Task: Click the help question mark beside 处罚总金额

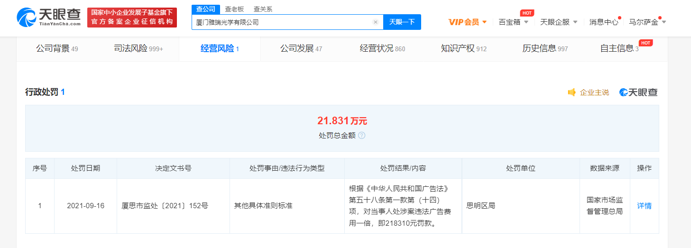Action: point(361,135)
